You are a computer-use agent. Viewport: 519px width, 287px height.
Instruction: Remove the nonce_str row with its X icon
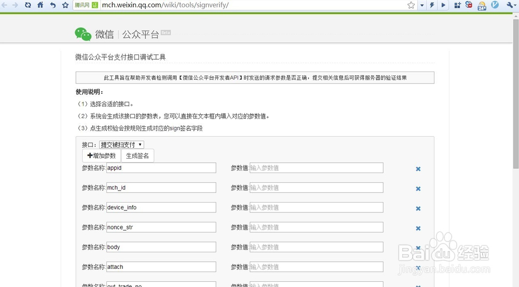418,228
